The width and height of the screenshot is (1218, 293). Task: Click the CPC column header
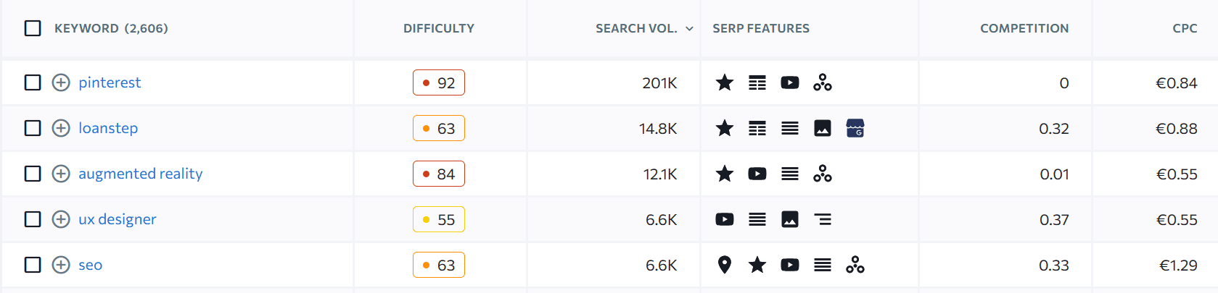point(1185,28)
